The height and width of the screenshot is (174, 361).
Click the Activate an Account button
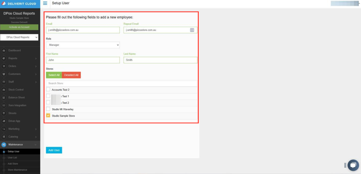(19, 27)
